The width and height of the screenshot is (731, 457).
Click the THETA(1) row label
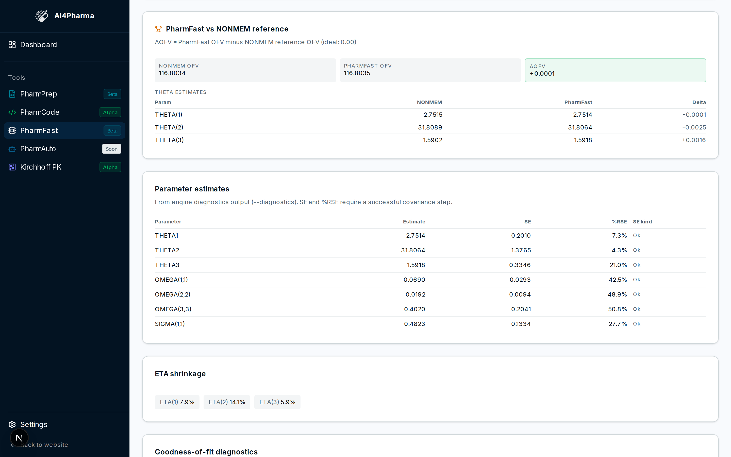pos(169,115)
